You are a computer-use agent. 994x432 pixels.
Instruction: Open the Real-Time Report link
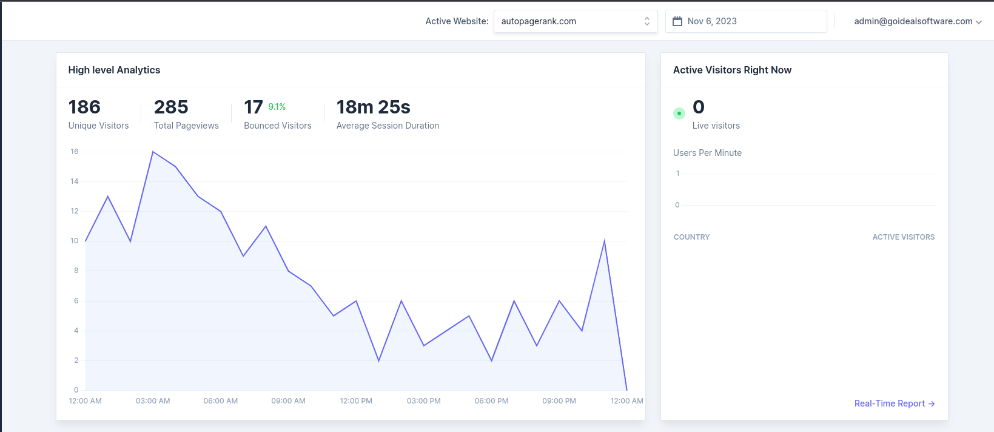click(x=895, y=403)
